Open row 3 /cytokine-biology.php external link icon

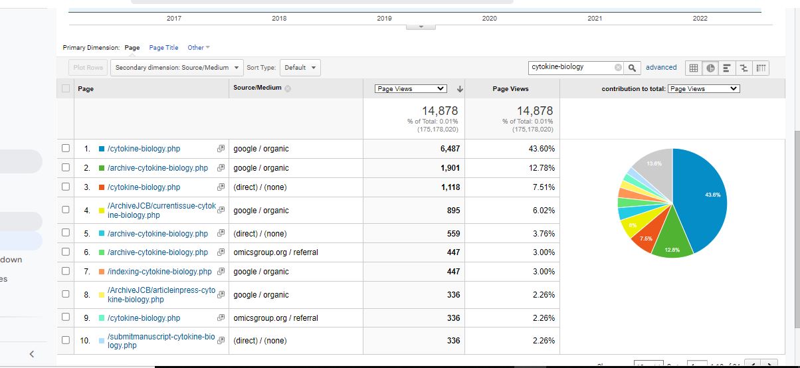(x=221, y=187)
